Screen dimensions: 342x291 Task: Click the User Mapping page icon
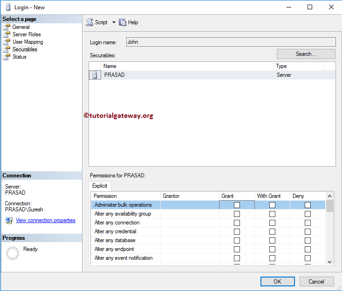(x=7, y=42)
